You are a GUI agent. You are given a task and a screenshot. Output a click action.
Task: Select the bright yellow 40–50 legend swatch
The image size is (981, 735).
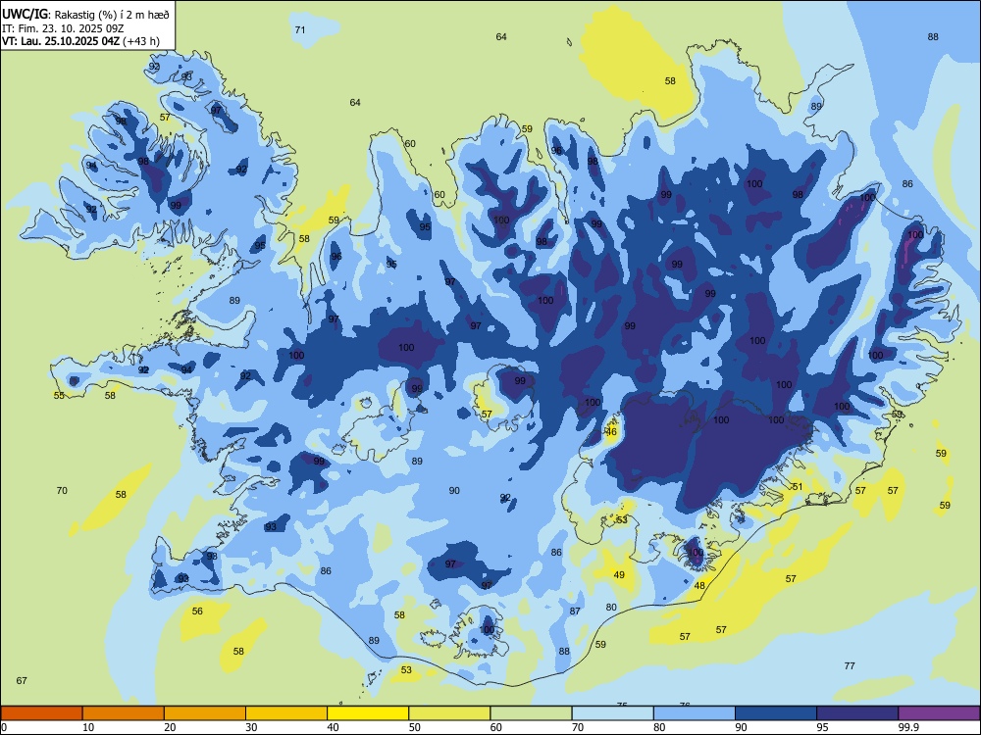368,713
